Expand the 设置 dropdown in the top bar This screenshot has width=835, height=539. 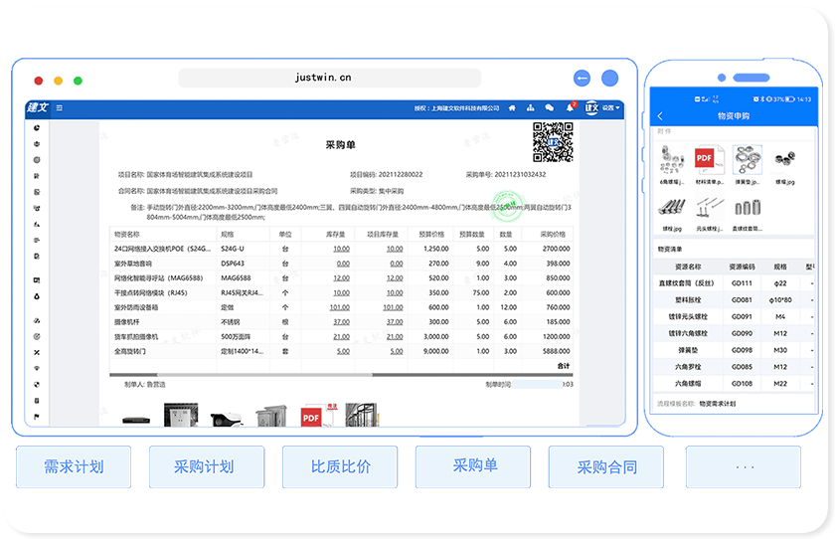pyautogui.click(x=610, y=108)
